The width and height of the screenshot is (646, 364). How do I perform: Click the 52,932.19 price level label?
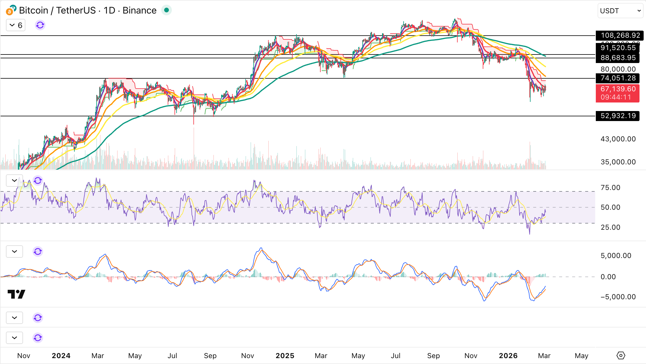[618, 116]
